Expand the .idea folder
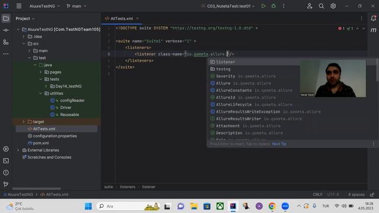This screenshot has height=213, width=379. [24, 37]
